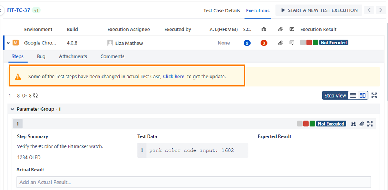Click the attachment column header icon
This screenshot has width=388, height=190.
point(280,29)
